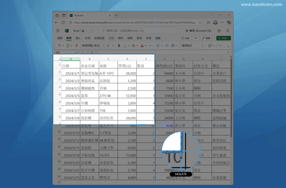Image resolution: width=286 pixels, height=188 pixels.
Task: Switch to the 插入 ribbon tab
Action: pos(78,38)
